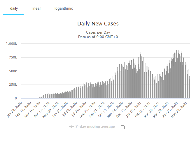Click the 500k y-axis label
Image resolution: width=196 pixels, height=143 pixels.
coord(13,71)
